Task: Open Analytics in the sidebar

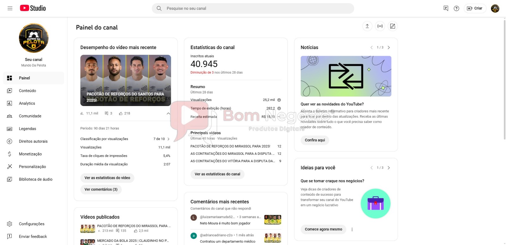Action: (34, 103)
